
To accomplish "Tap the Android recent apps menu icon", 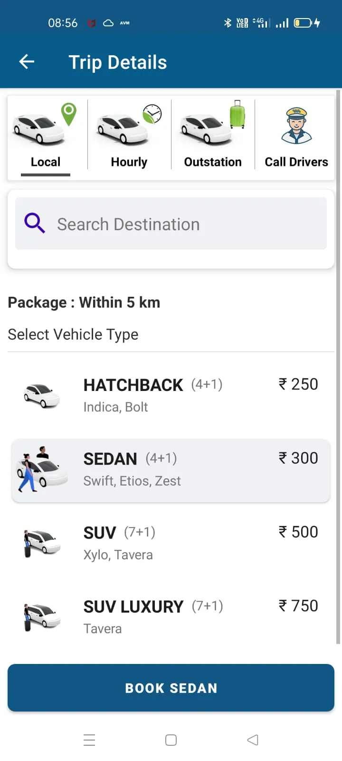I will [89, 740].
